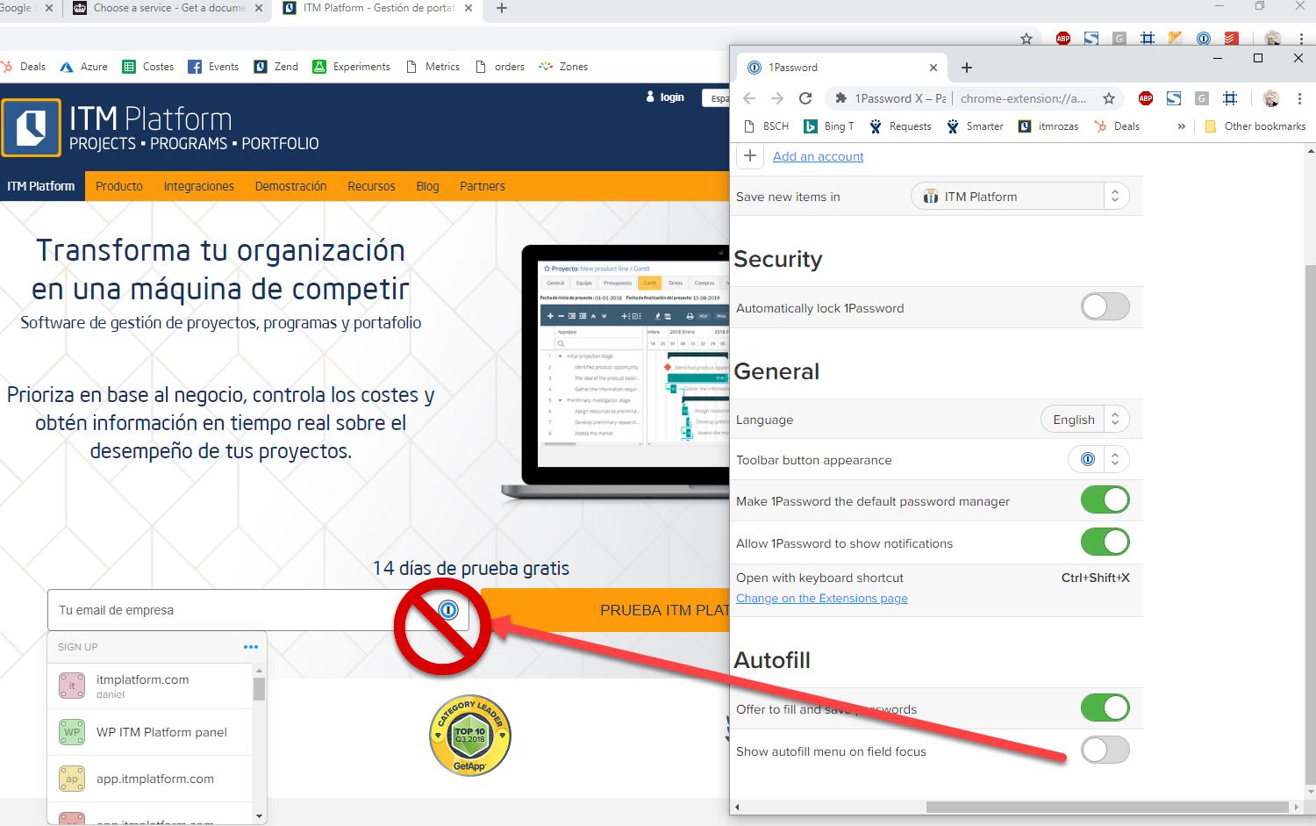This screenshot has width=1316, height=826.
Task: Open the Producto menu
Action: coord(119,186)
